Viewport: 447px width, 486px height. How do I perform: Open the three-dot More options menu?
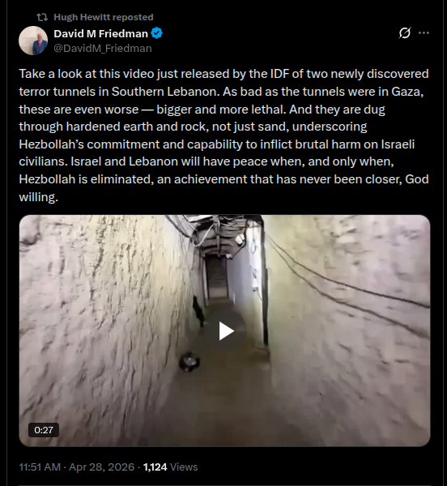424,32
